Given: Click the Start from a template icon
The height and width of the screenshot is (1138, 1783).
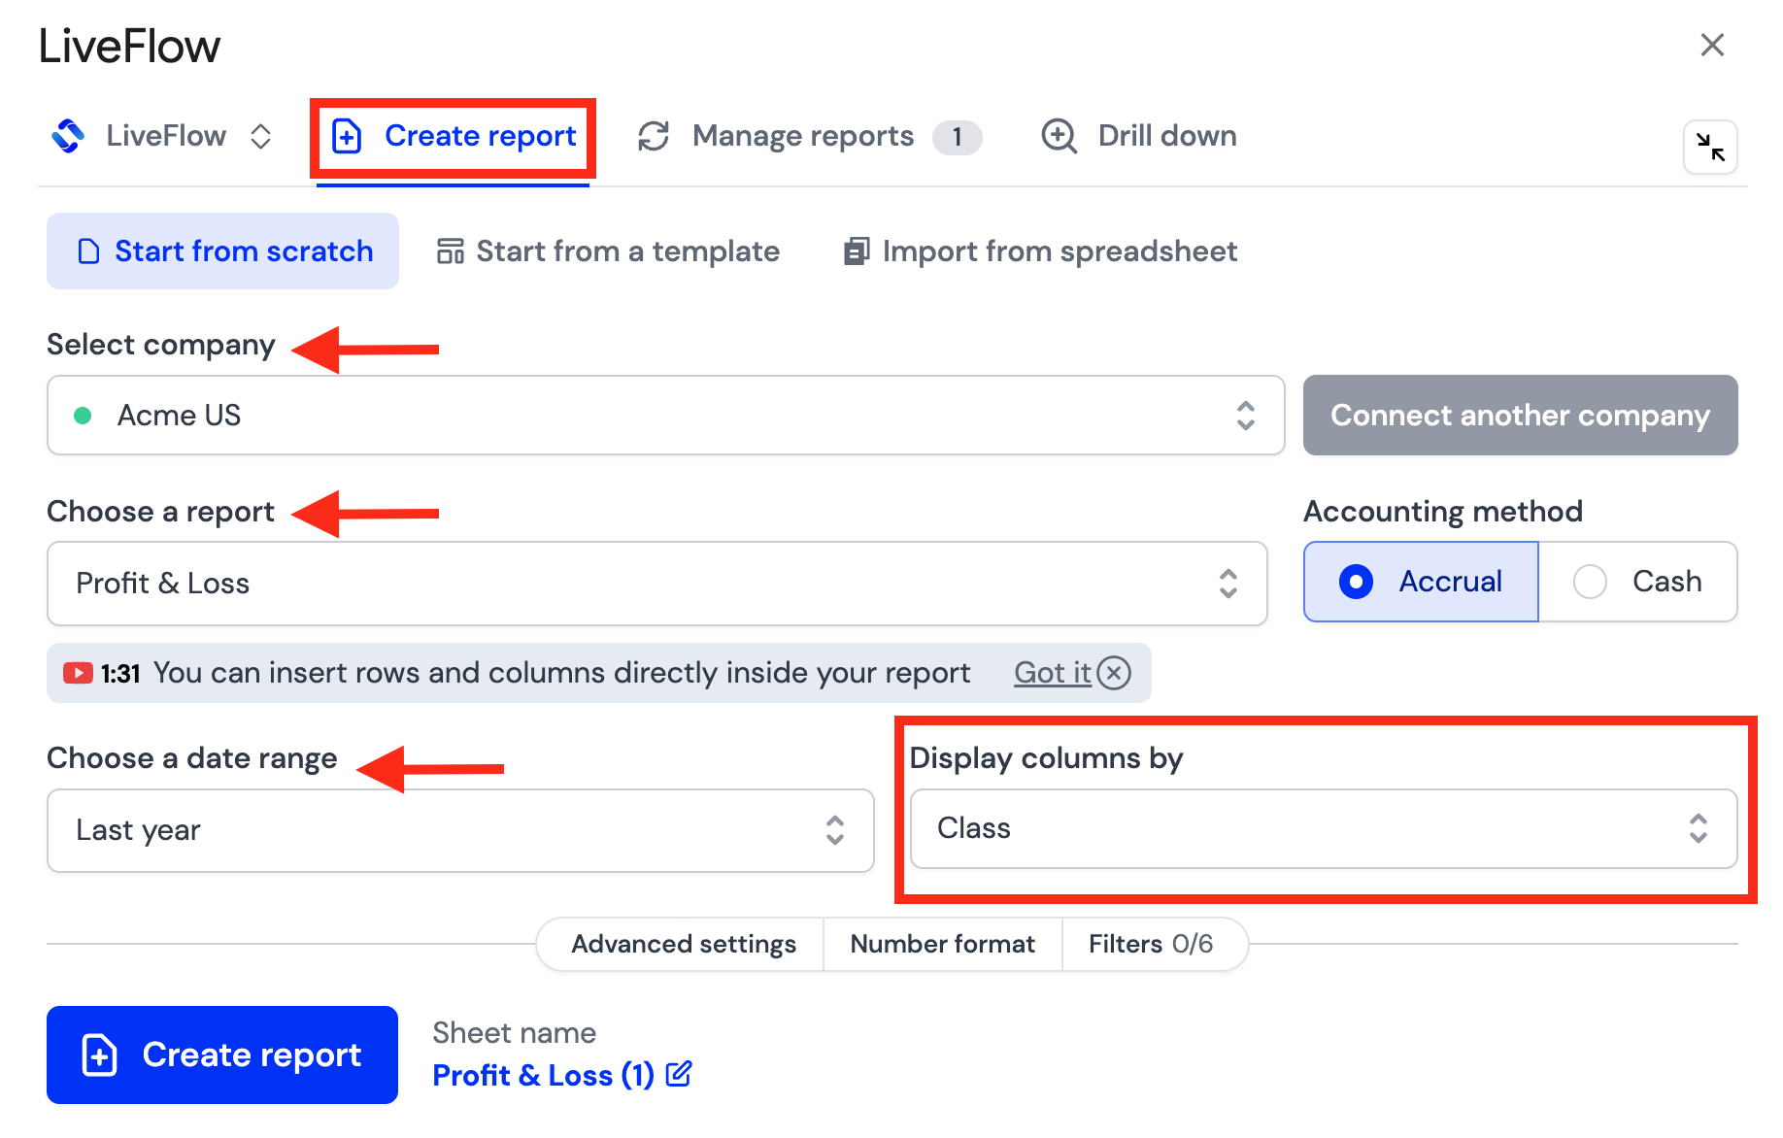Looking at the screenshot, I should click(x=451, y=251).
